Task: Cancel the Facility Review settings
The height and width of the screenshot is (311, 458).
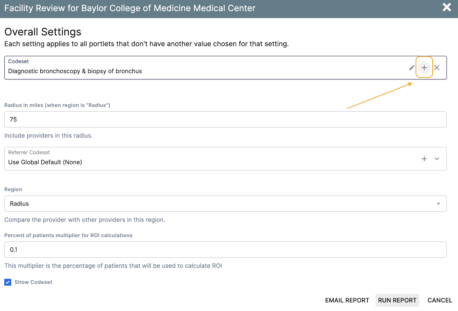Action: point(440,300)
